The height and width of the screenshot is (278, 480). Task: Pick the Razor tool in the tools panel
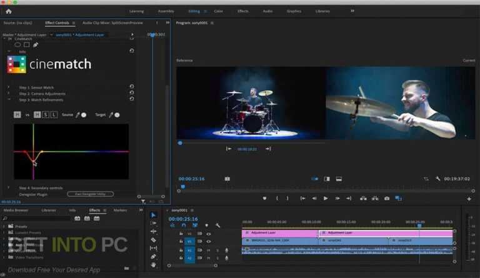(153, 240)
